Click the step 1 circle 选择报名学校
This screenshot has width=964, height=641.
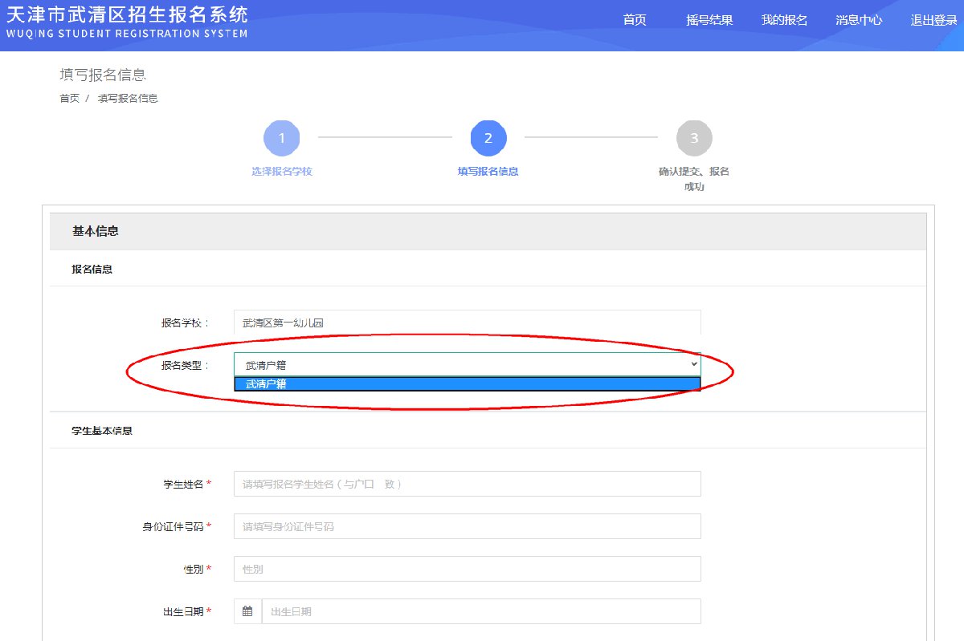[281, 138]
